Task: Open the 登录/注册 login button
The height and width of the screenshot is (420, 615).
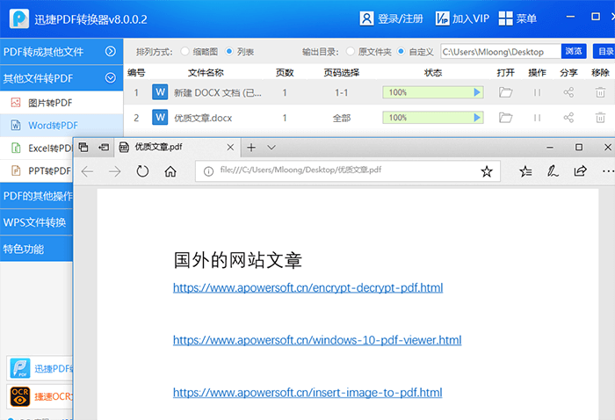Action: (392, 18)
